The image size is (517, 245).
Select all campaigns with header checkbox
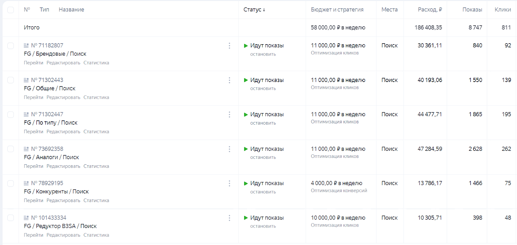click(x=11, y=10)
